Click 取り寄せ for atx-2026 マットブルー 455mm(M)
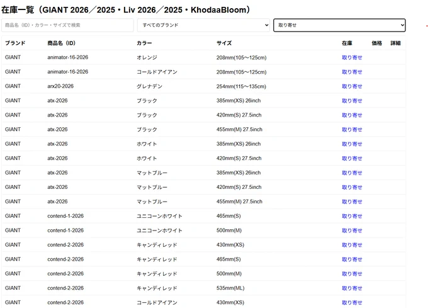Image resolution: width=428 pixels, height=308 pixels. (x=352, y=202)
